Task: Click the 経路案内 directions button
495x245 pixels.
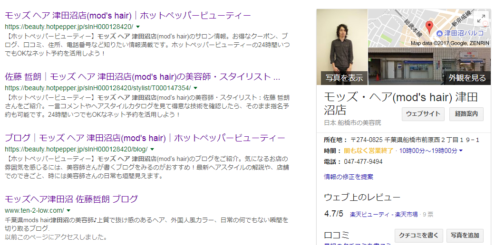Action: 466,114
